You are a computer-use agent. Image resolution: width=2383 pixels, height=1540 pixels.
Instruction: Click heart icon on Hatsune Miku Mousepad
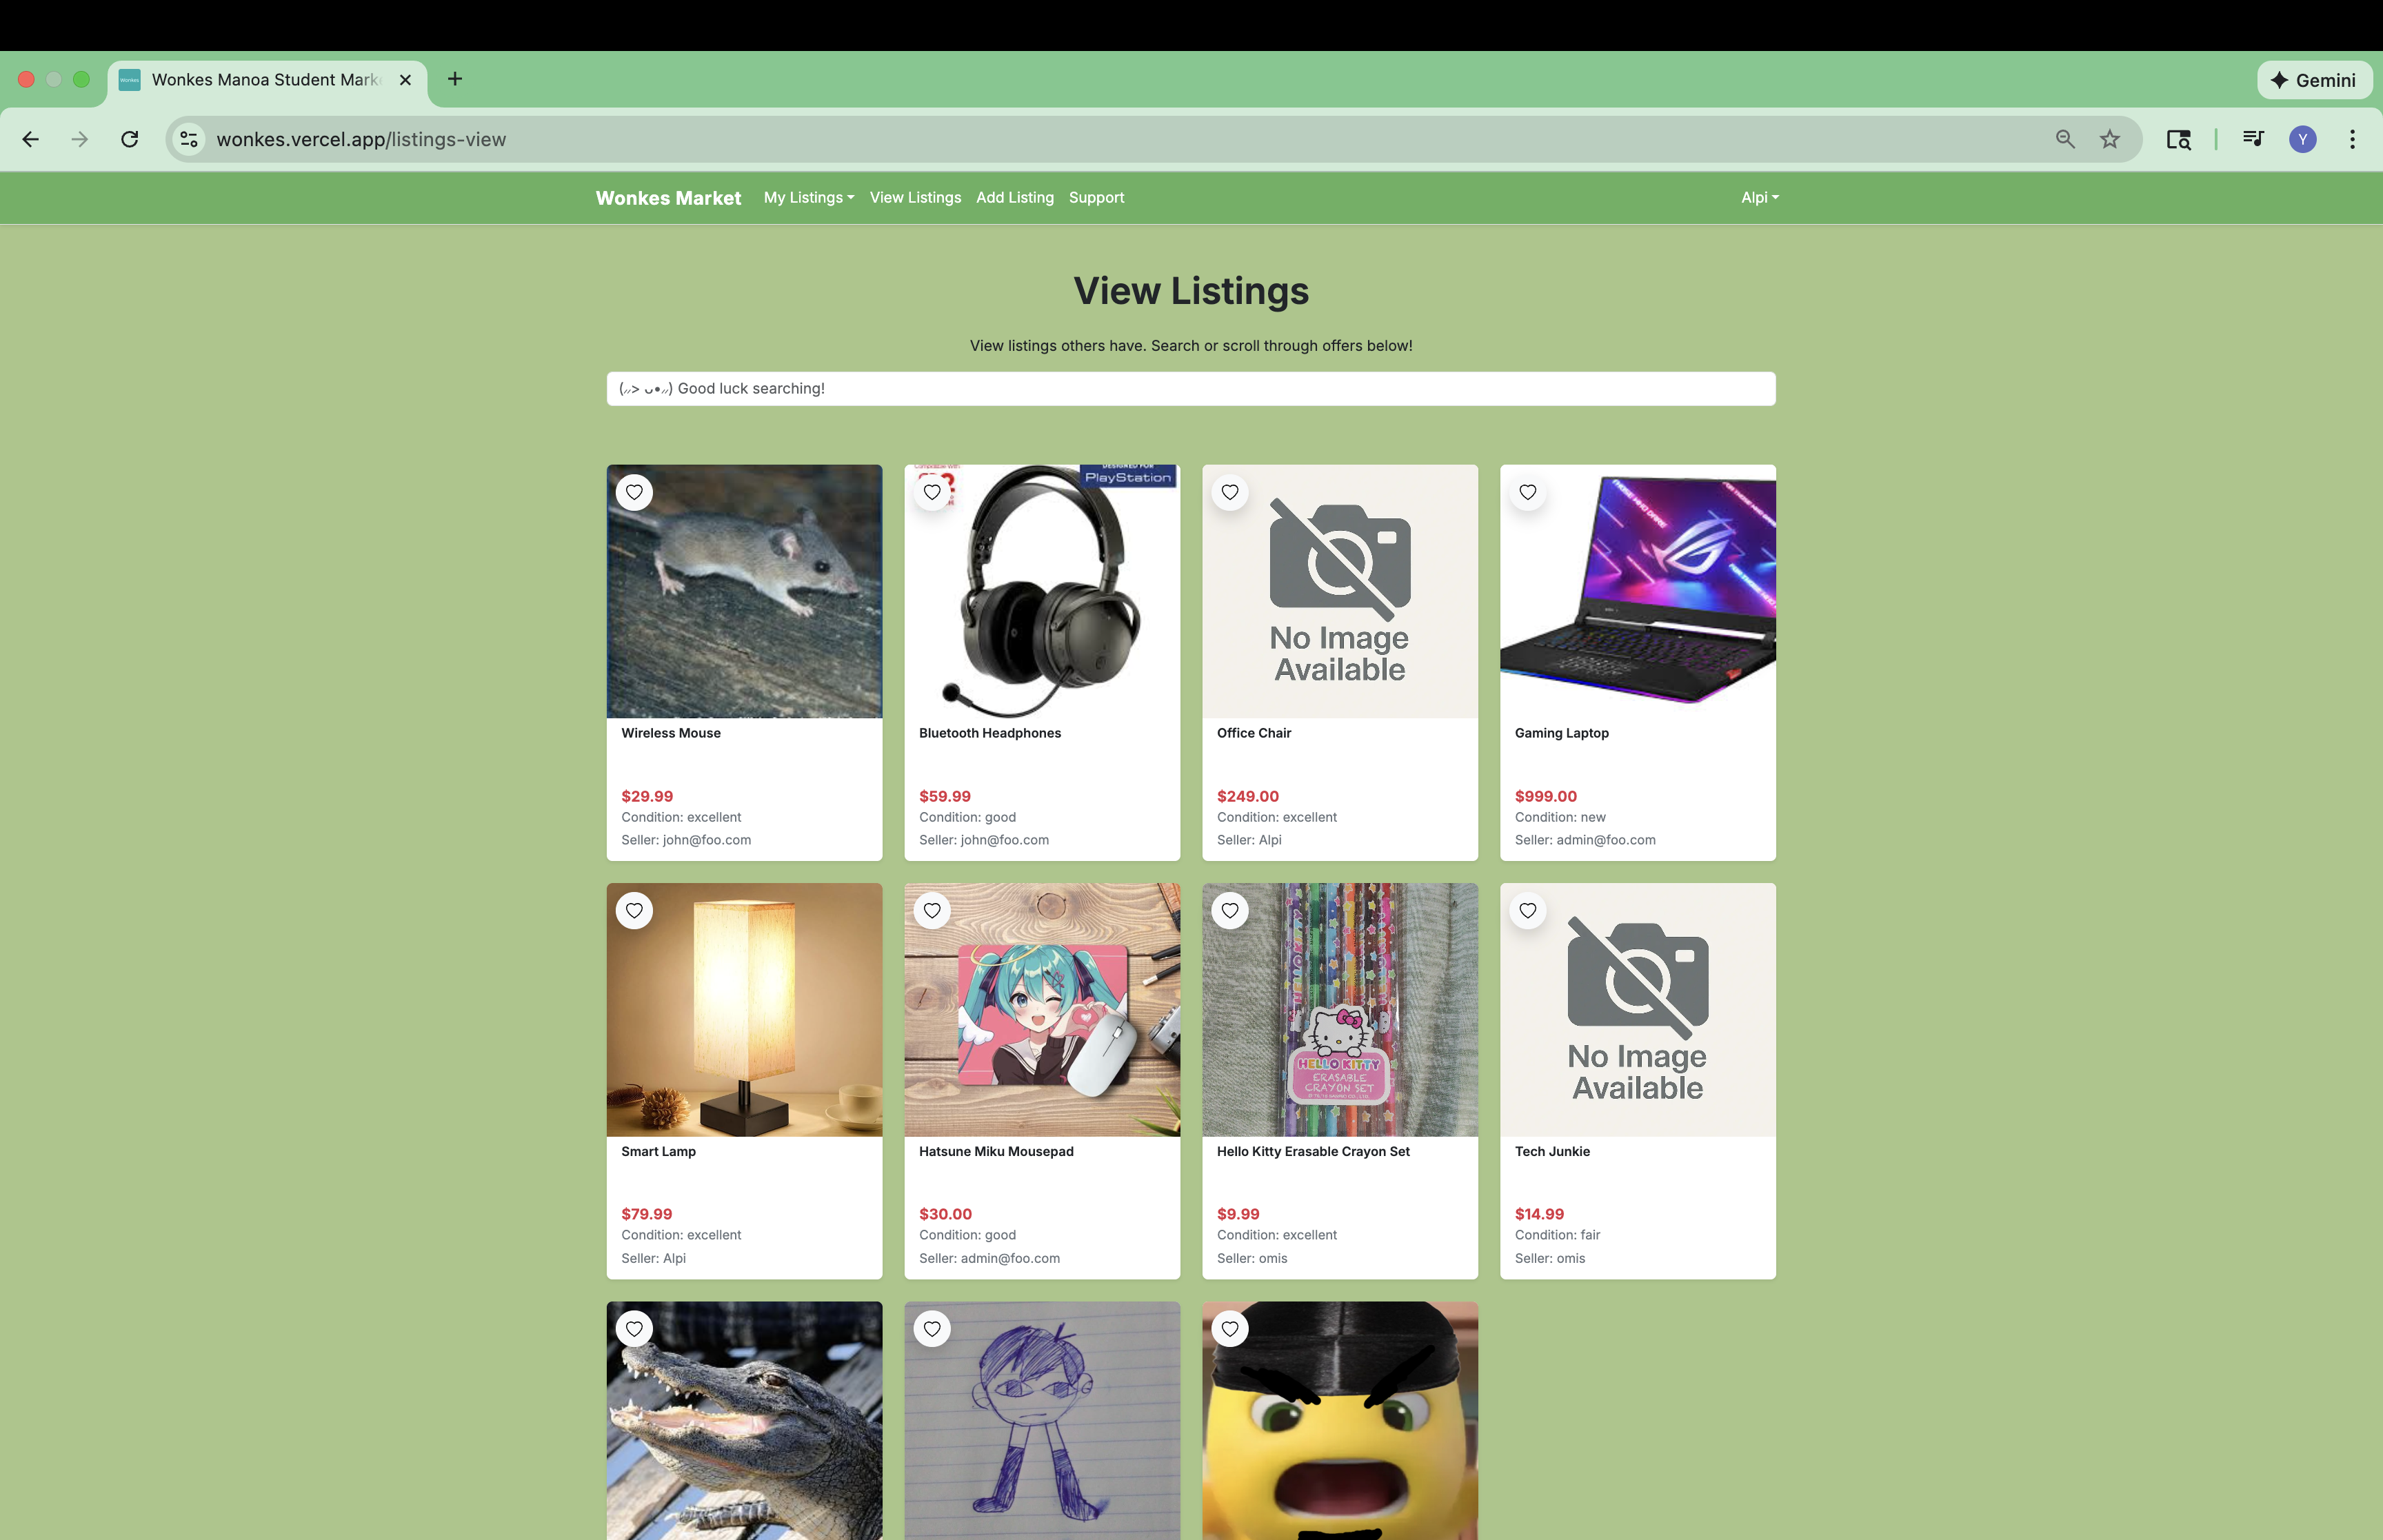(932, 910)
